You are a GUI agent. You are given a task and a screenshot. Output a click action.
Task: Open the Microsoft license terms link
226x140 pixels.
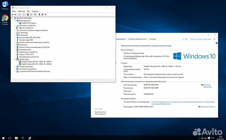183,103
